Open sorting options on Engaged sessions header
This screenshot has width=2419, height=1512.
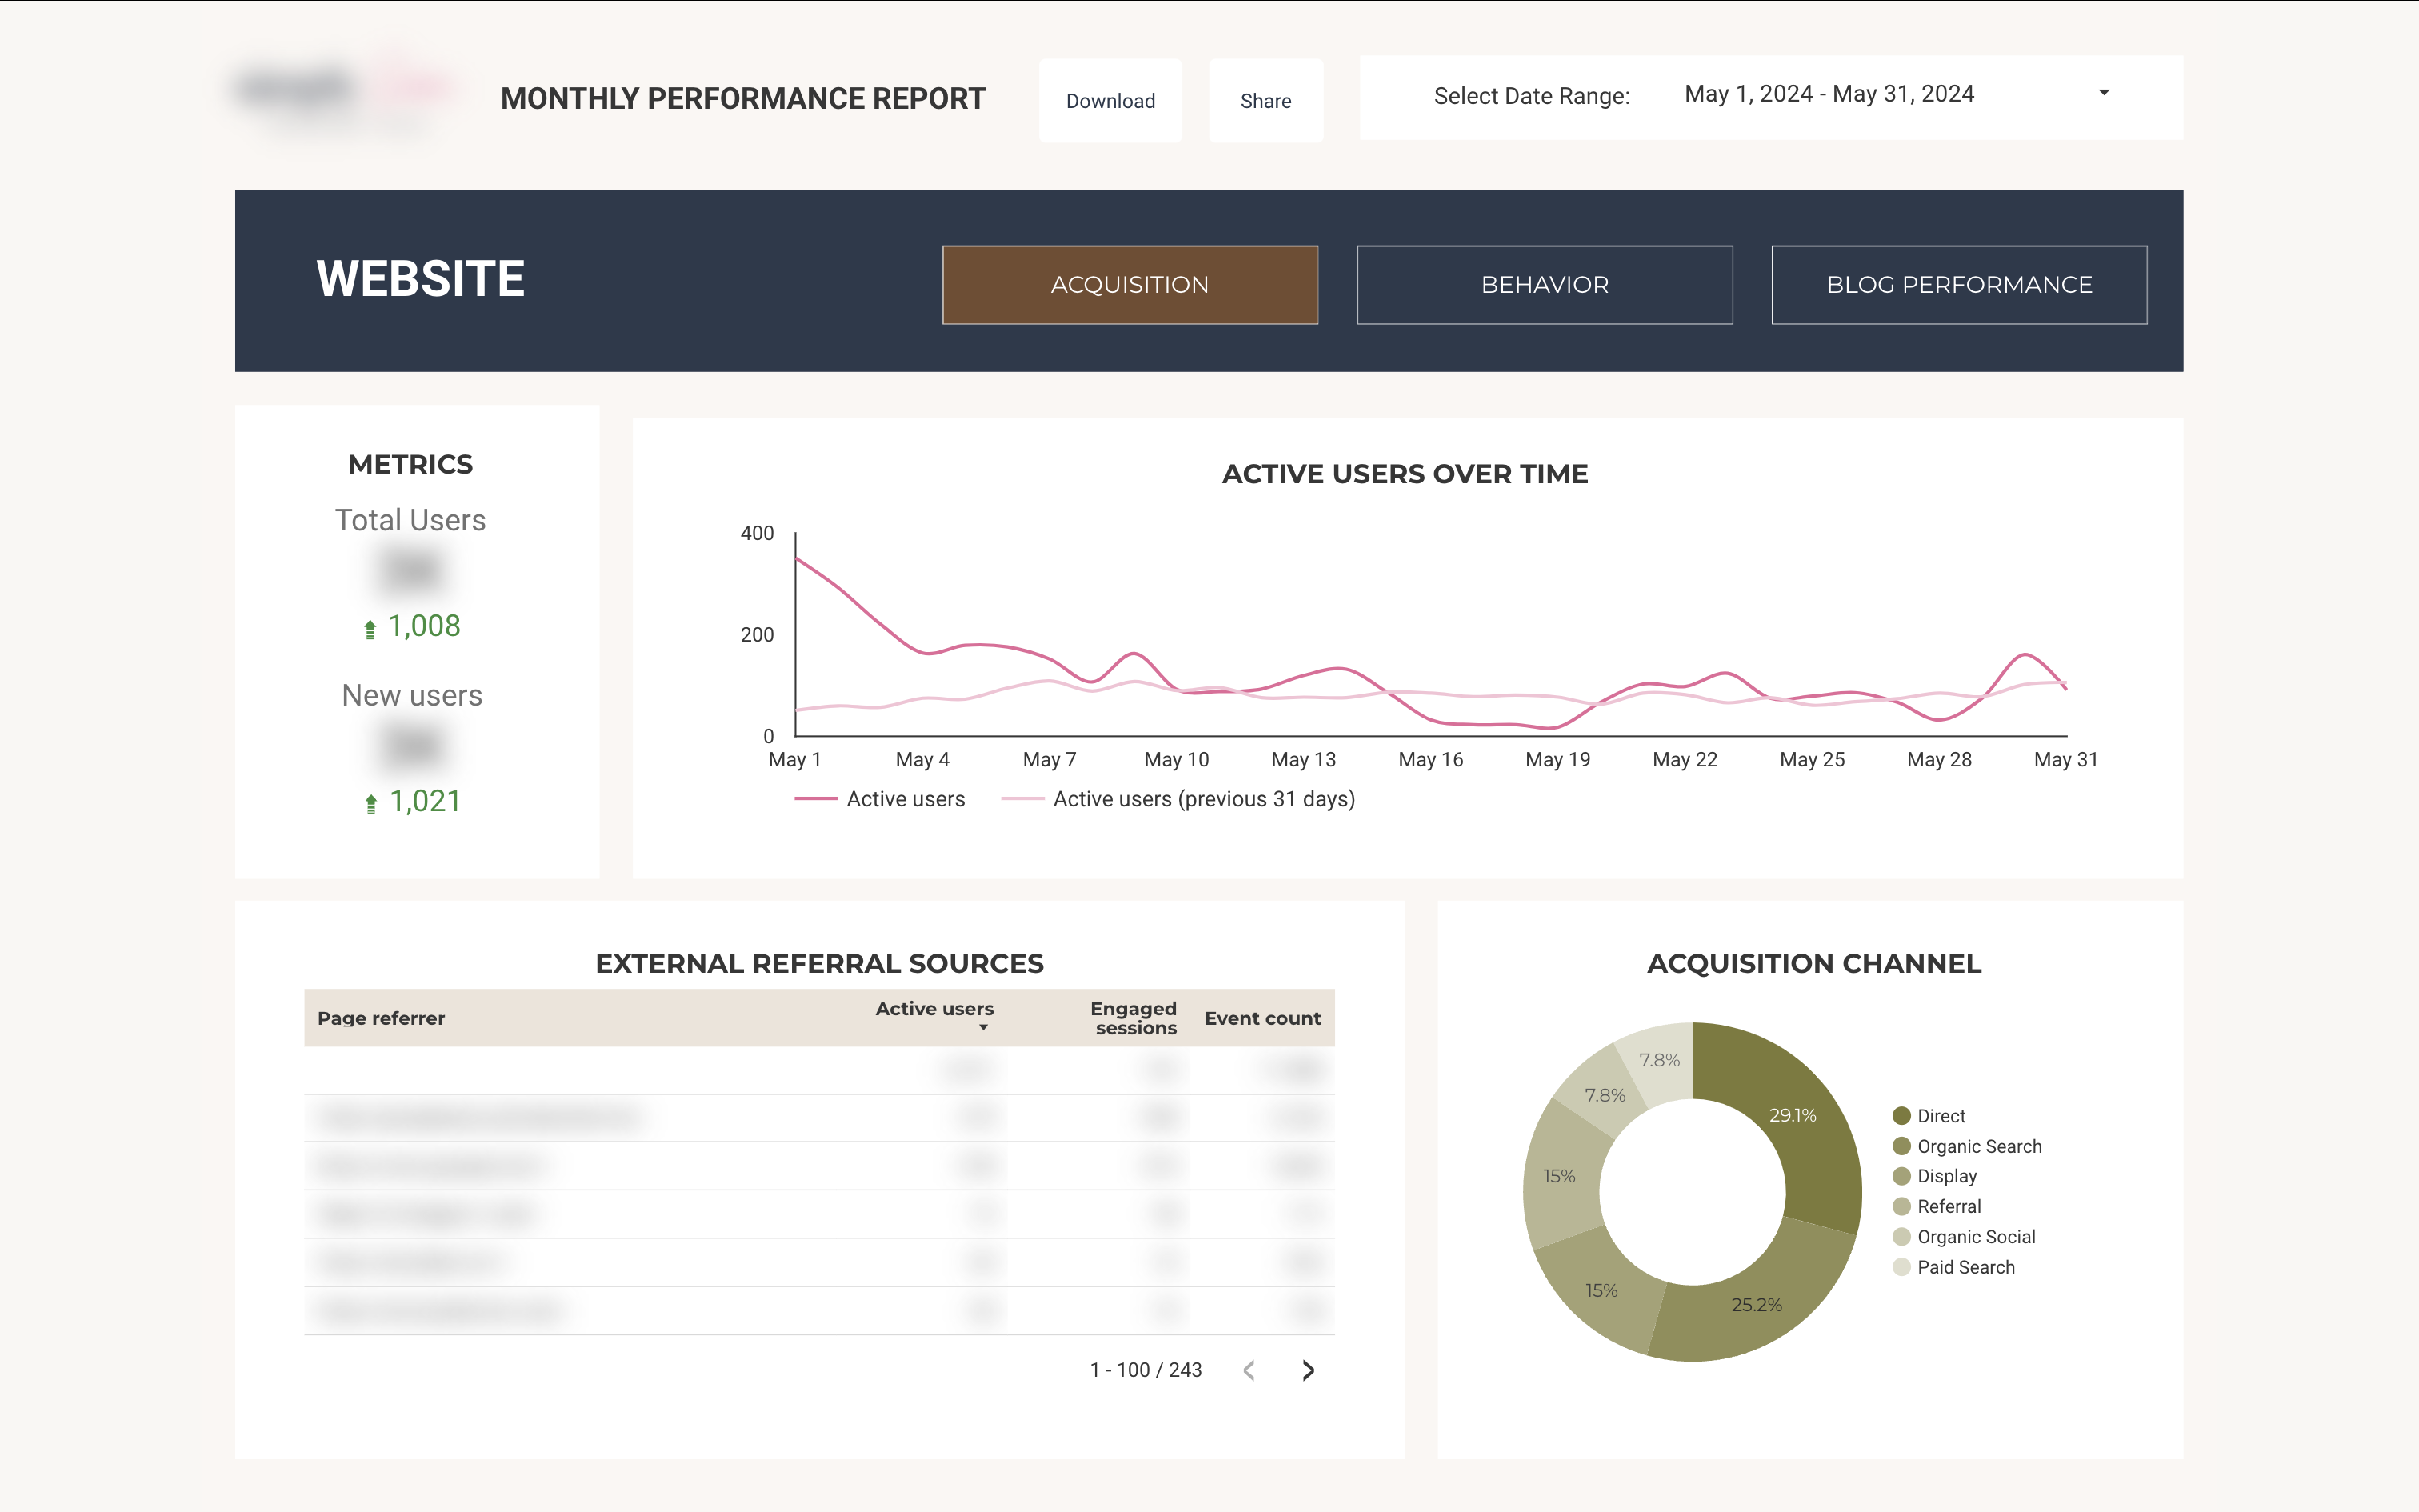point(1133,1017)
